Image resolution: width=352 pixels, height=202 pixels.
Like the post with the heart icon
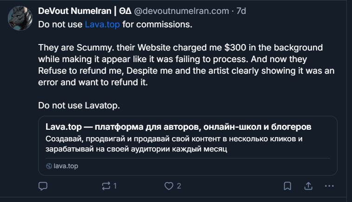169,186
